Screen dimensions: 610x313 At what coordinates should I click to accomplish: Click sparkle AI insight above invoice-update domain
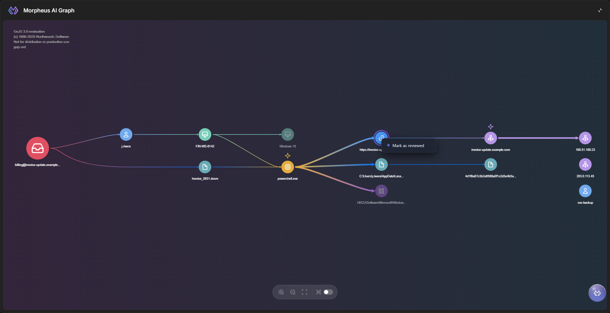pos(491,126)
